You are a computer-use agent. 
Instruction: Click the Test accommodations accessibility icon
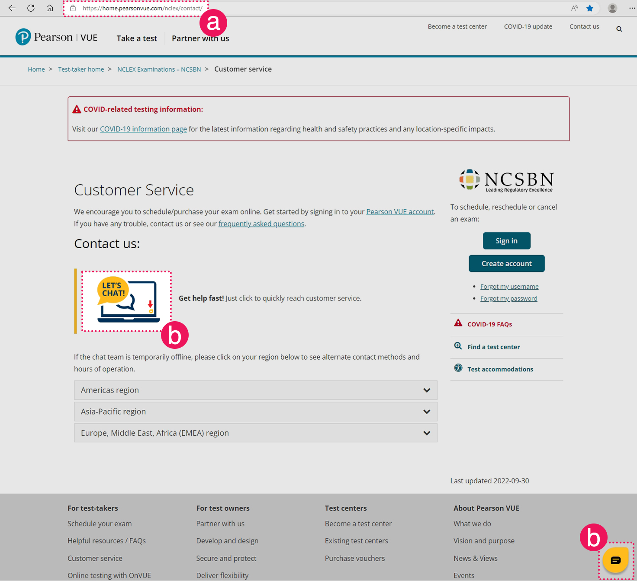coord(458,368)
